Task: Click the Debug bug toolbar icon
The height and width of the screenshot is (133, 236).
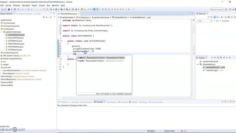Action: [51, 9]
